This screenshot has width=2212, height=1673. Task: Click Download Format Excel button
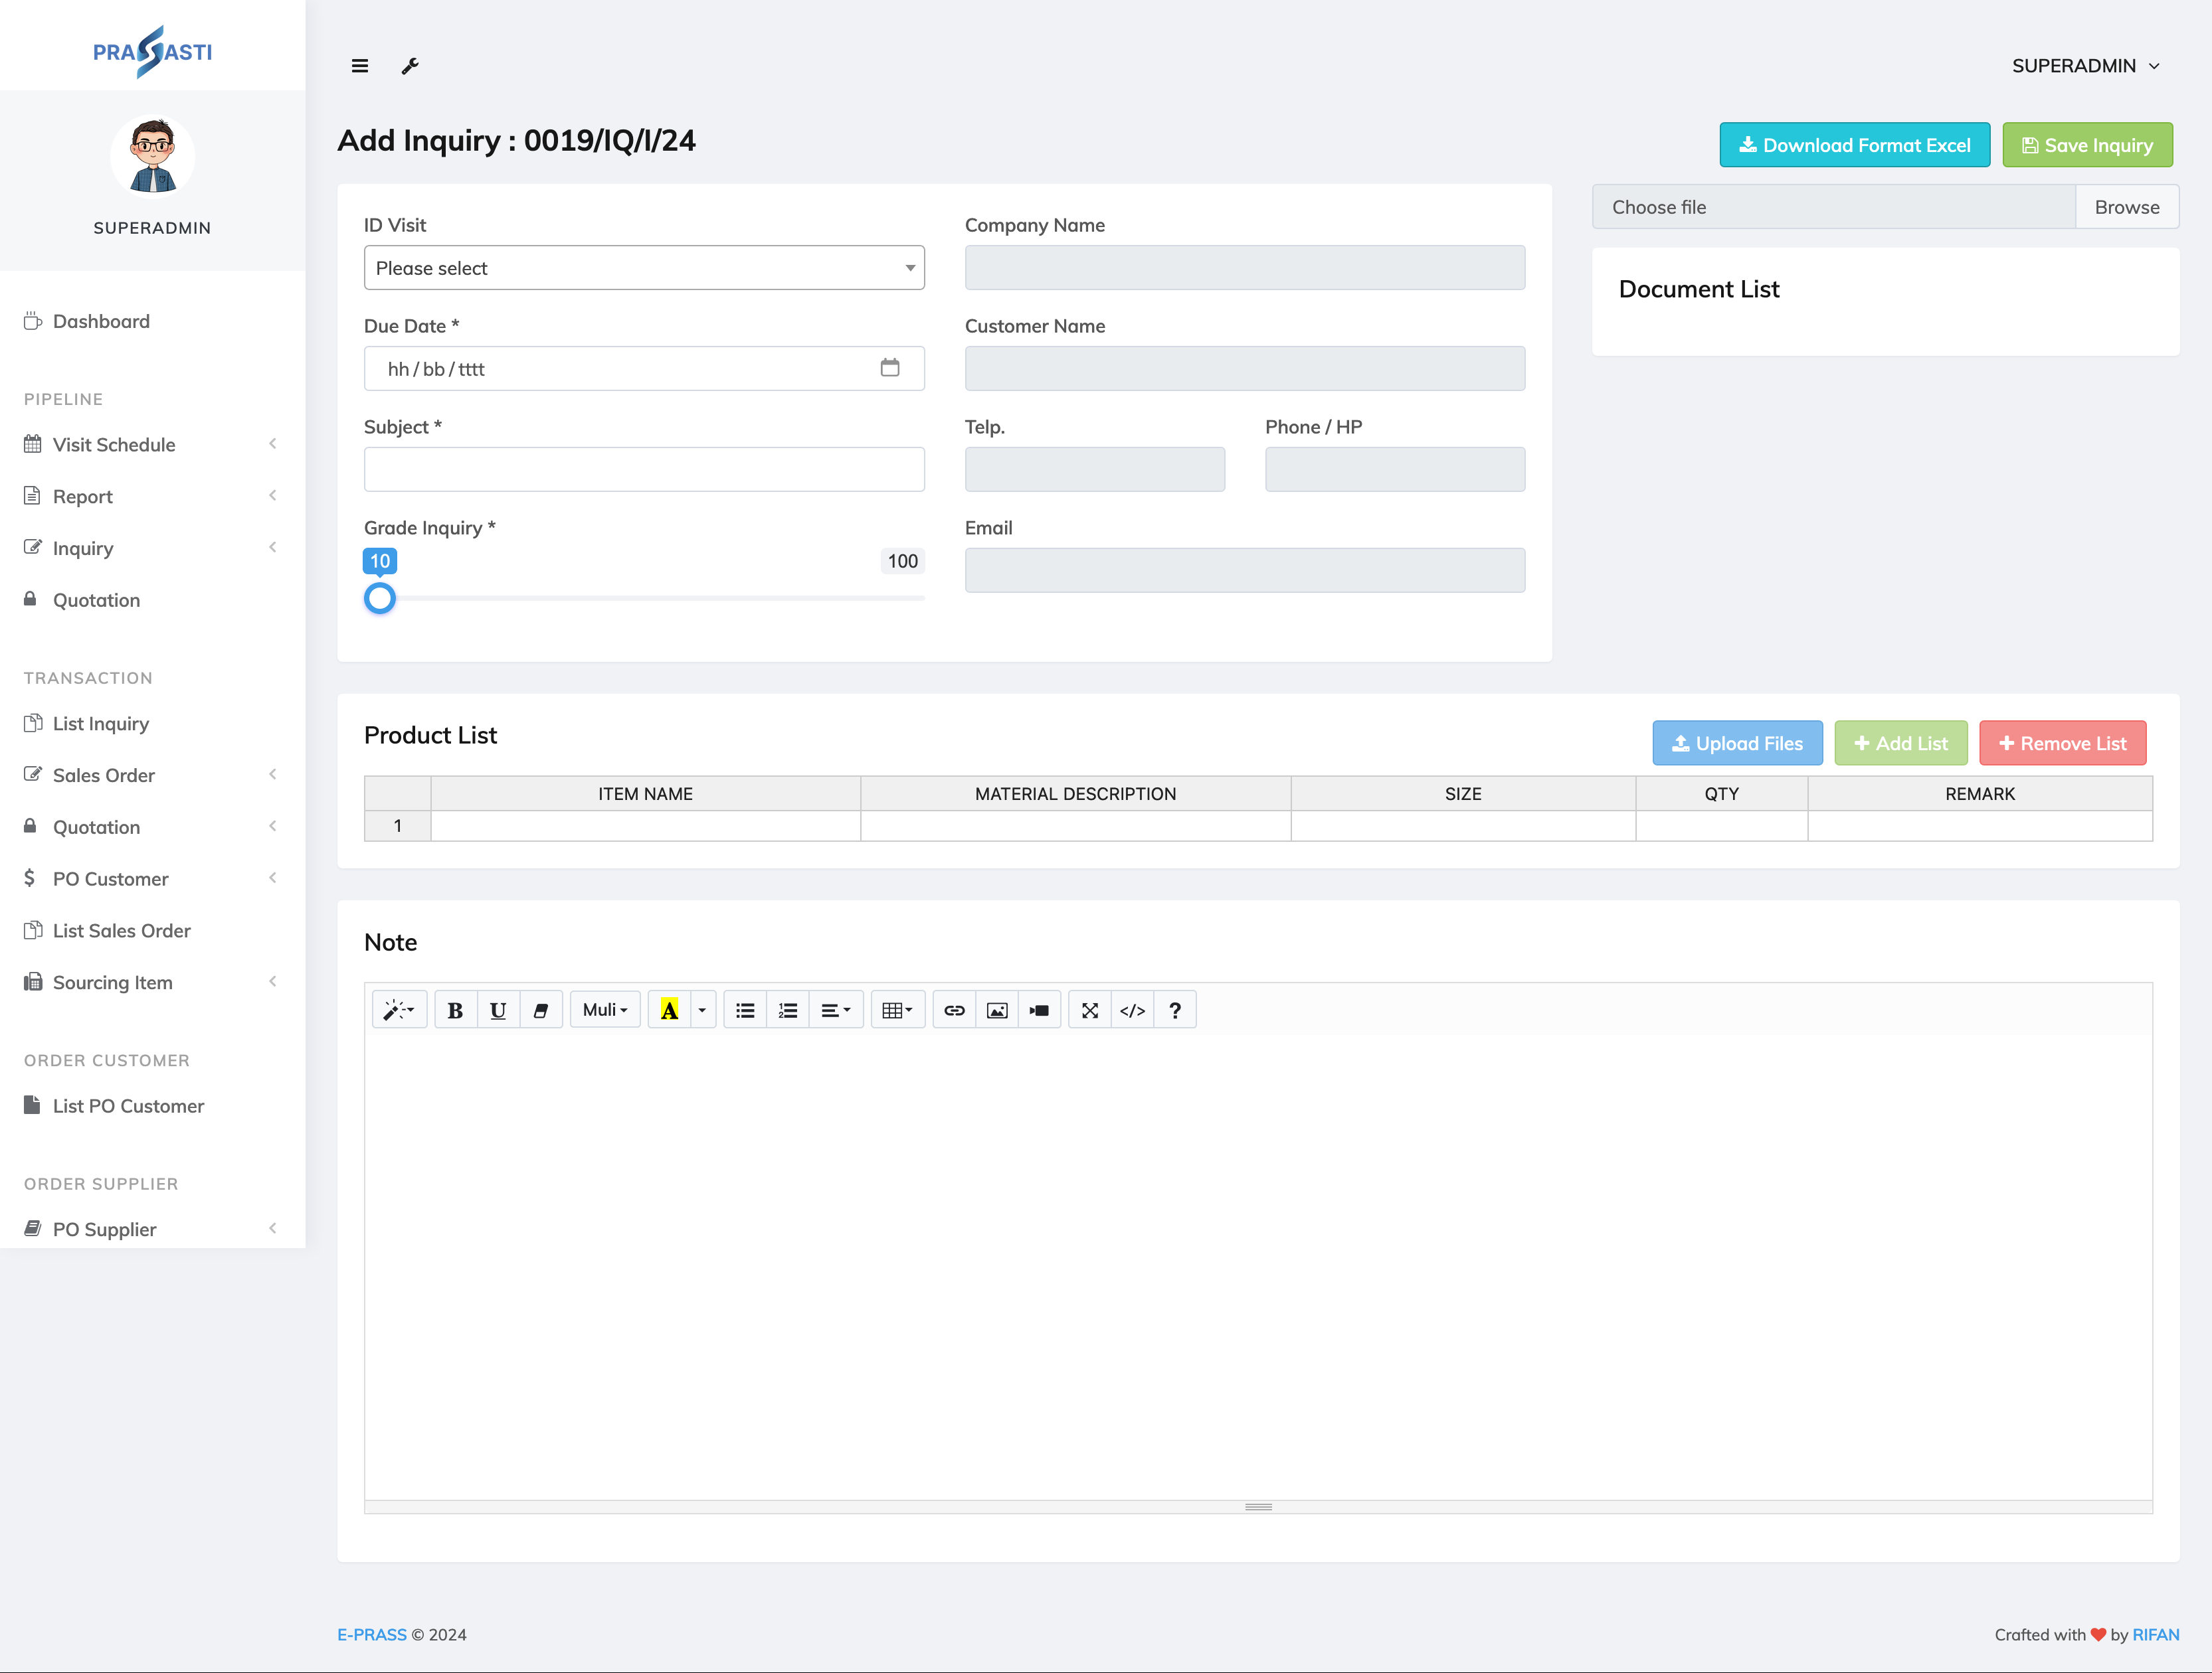point(1854,145)
